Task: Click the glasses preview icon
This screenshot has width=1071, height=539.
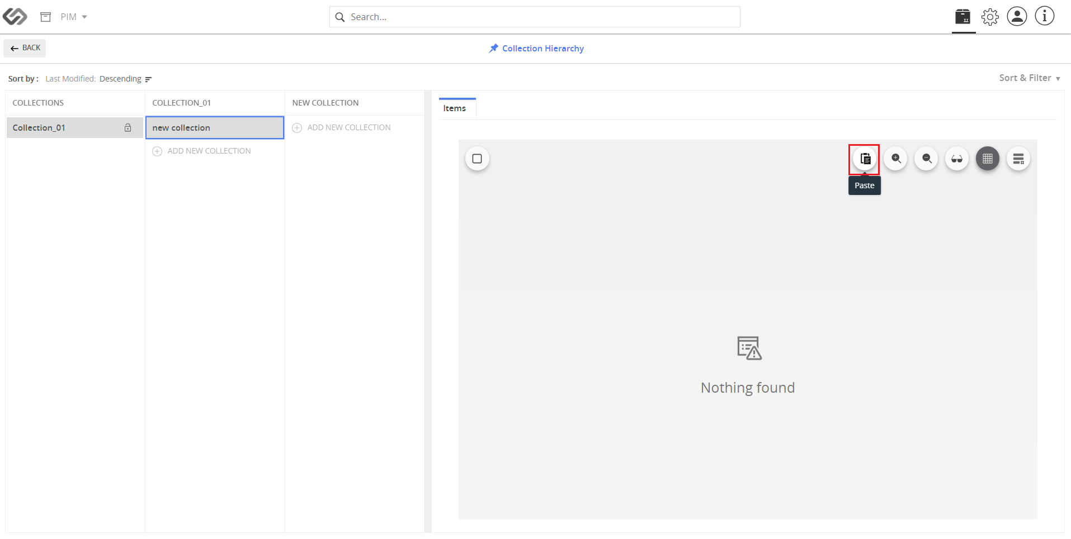Action: pos(957,159)
